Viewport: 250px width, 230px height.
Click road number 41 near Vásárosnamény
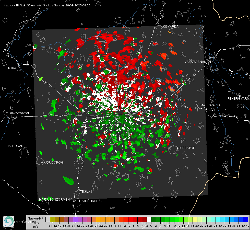coord(194,75)
